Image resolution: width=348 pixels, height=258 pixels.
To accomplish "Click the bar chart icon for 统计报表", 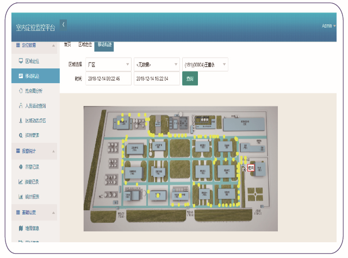I will pos(21,196).
